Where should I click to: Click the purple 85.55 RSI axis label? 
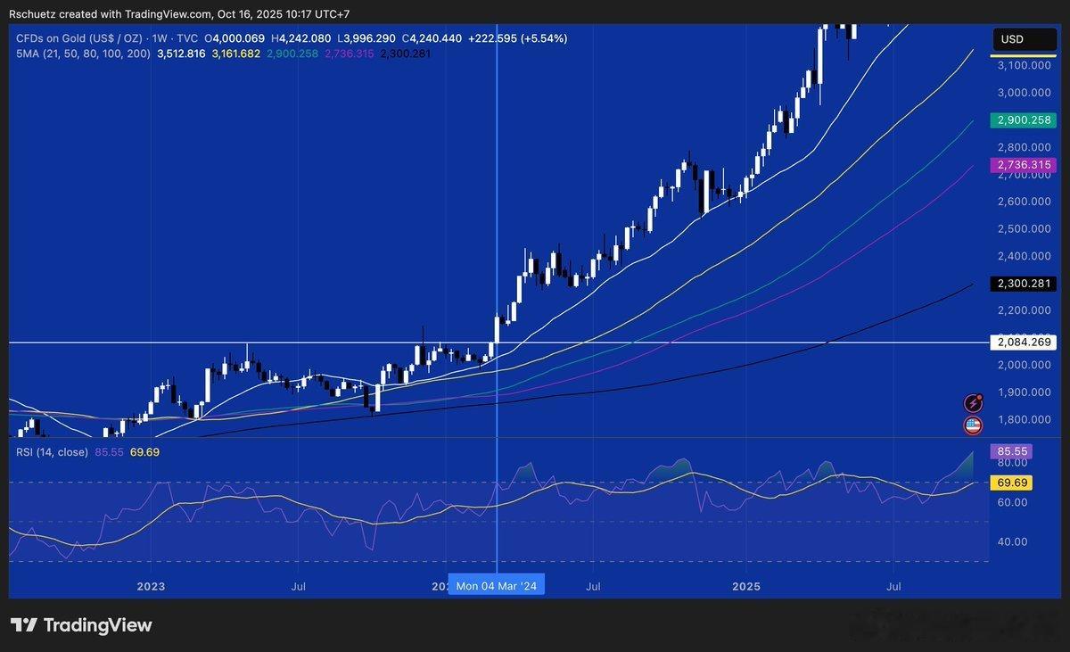point(1013,451)
